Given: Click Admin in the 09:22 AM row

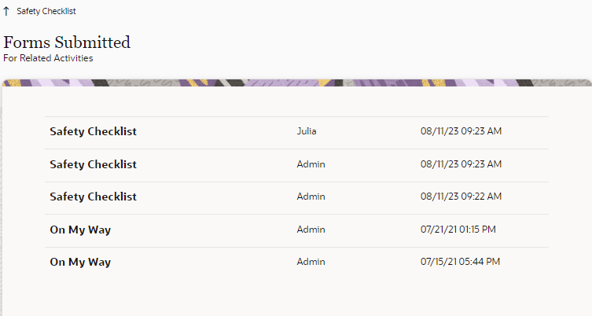Looking at the screenshot, I should (x=311, y=197).
